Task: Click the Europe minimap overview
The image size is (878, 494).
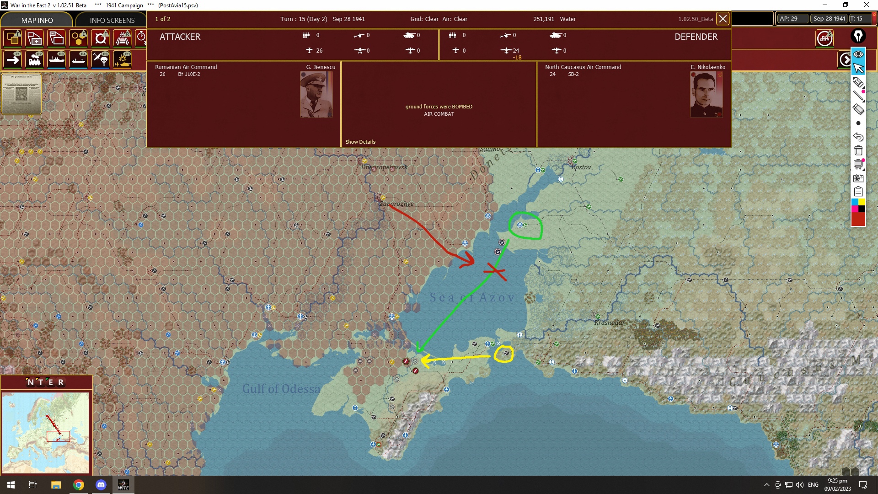Action: click(x=46, y=432)
